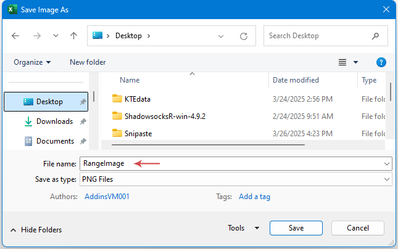Click the Add a tag link
Image resolution: width=398 pixels, height=249 pixels.
(x=254, y=197)
